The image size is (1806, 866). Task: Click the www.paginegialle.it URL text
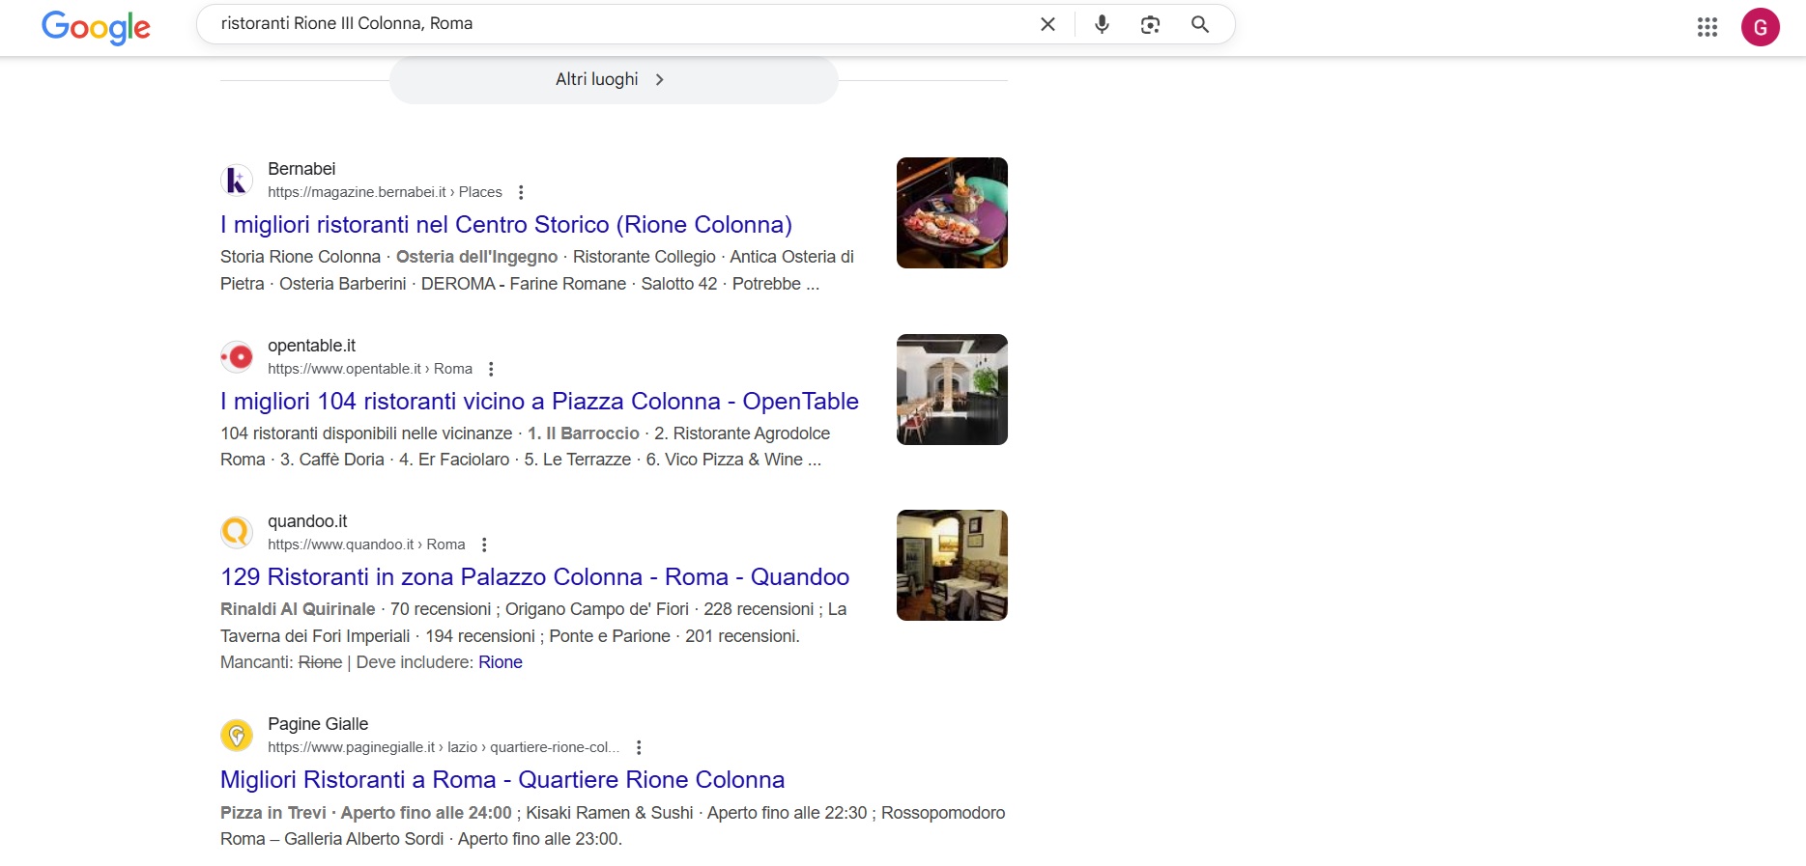pos(444,747)
